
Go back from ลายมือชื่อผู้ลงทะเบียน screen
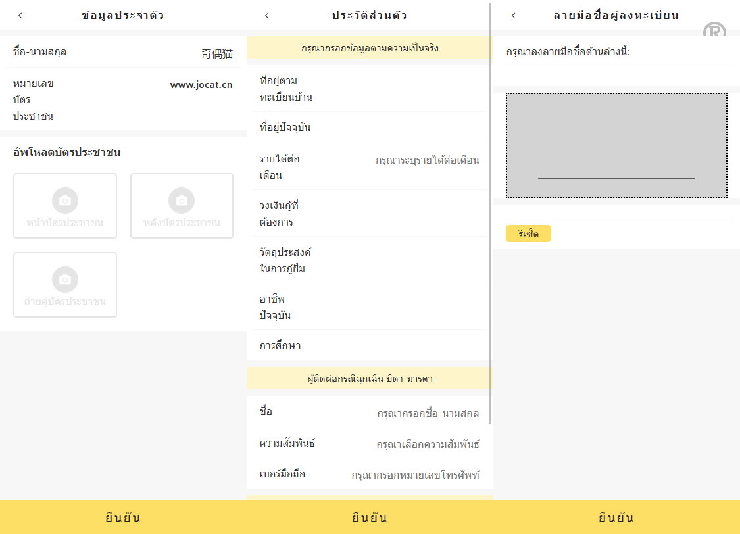tap(513, 16)
